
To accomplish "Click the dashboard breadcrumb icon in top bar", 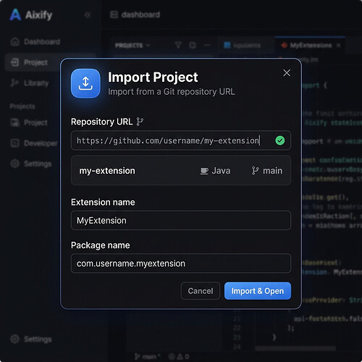I will tap(114, 14).
